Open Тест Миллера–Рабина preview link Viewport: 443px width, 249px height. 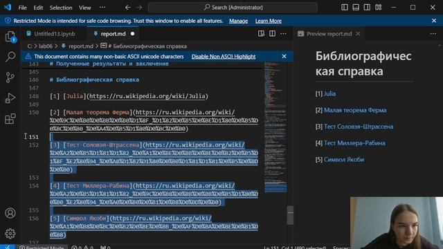354,143
